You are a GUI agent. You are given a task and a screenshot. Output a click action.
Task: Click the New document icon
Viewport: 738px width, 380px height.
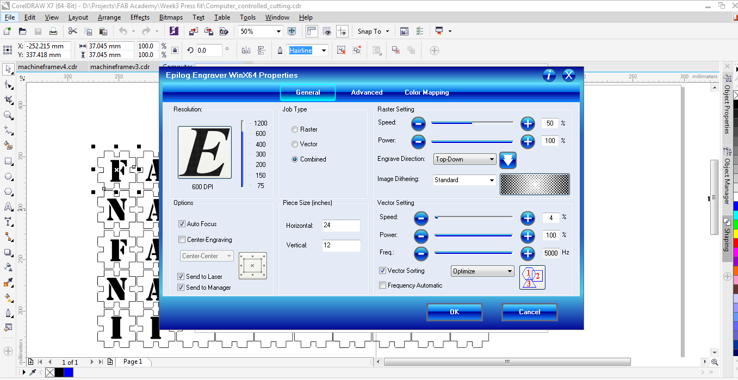point(7,31)
